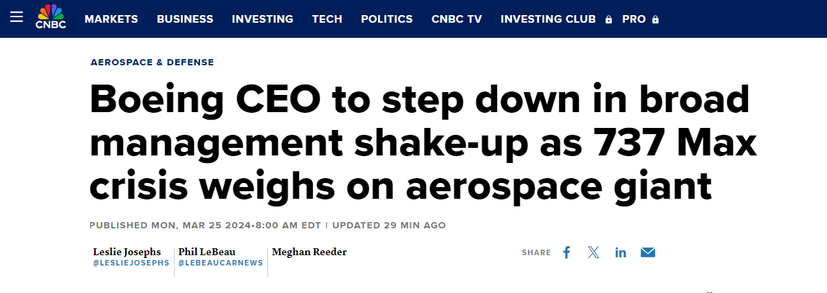
Task: Go to the Business section
Action: coord(185,19)
